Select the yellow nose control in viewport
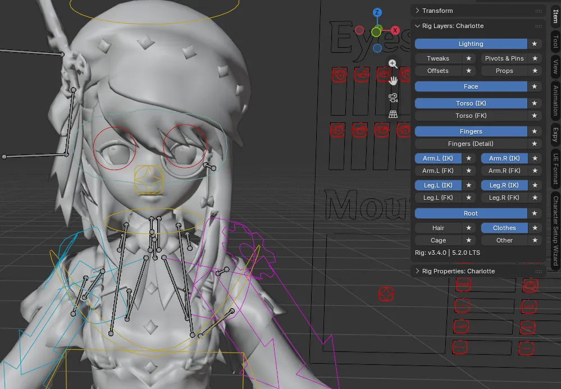Image resolution: width=561 pixels, height=389 pixels. 149,180
